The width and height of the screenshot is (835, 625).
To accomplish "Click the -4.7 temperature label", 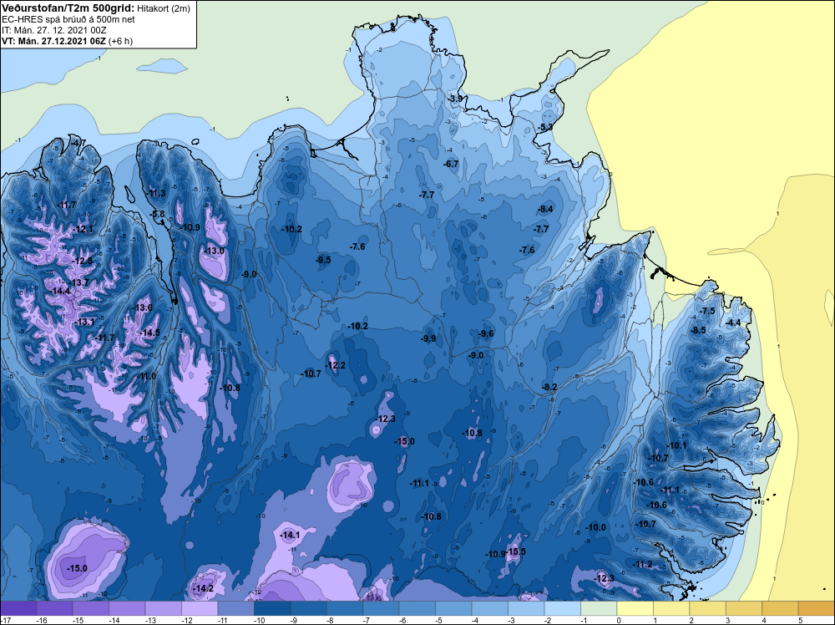I will [x=78, y=143].
